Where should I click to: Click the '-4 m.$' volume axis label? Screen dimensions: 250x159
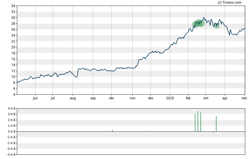tap(11, 154)
